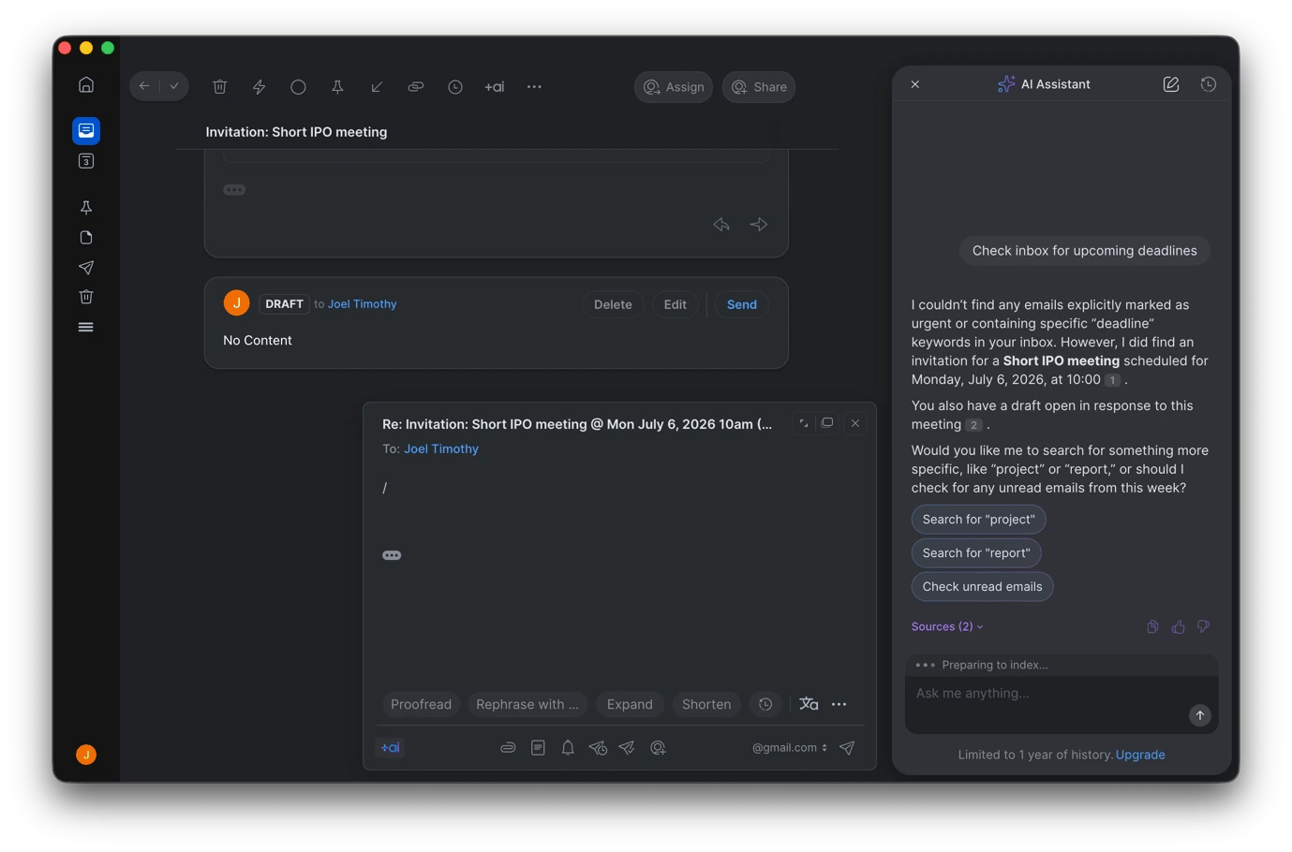Screen dimensions: 1292x852
Task: Snooze the email with clock icon
Action: point(455,87)
